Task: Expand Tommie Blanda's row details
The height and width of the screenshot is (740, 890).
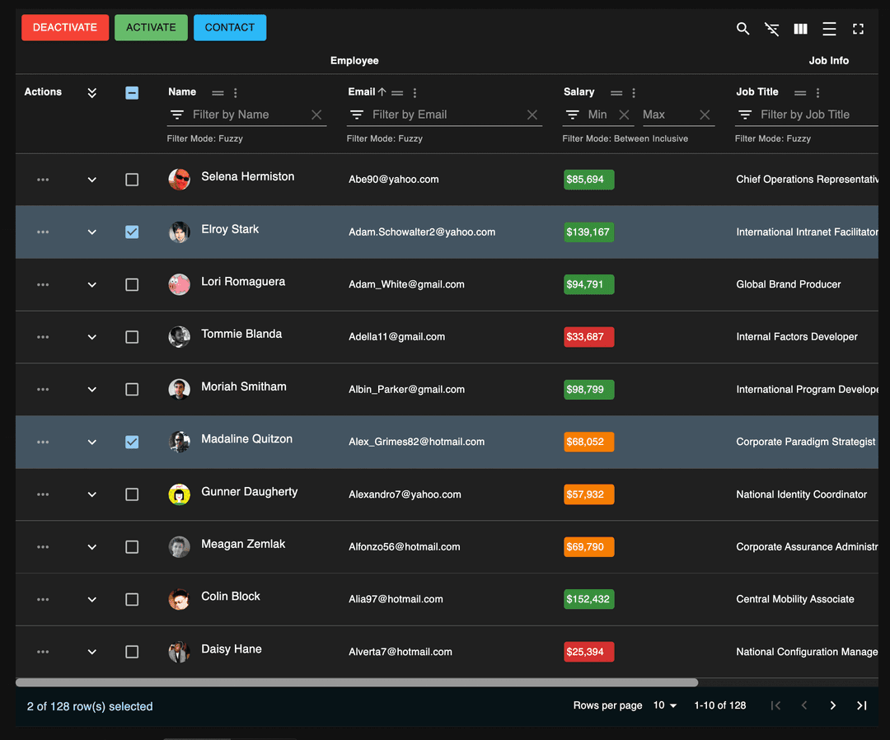Action: [91, 337]
